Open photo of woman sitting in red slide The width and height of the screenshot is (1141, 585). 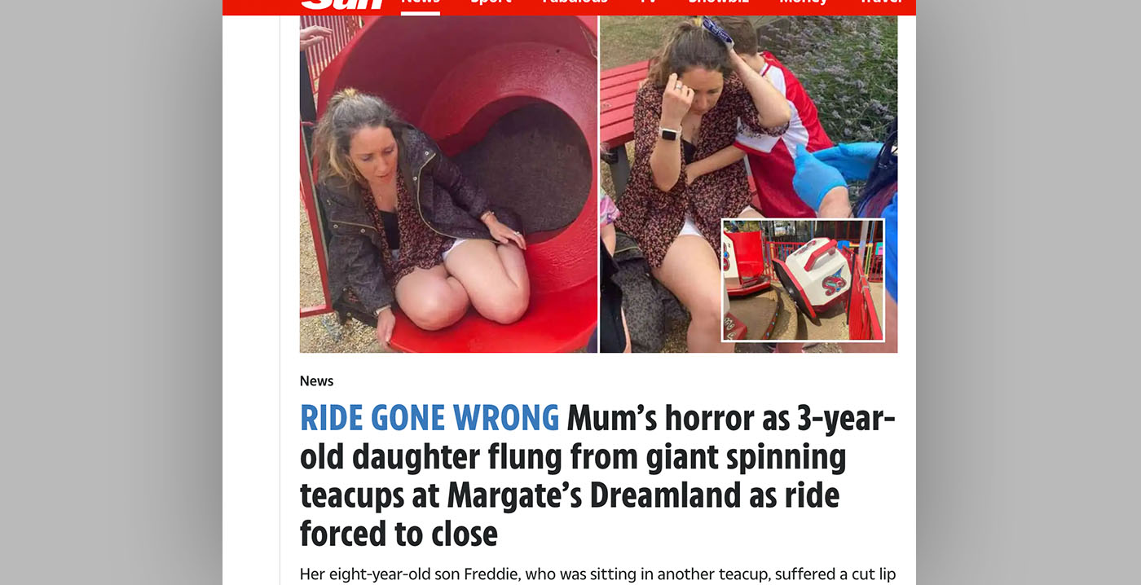[448, 184]
